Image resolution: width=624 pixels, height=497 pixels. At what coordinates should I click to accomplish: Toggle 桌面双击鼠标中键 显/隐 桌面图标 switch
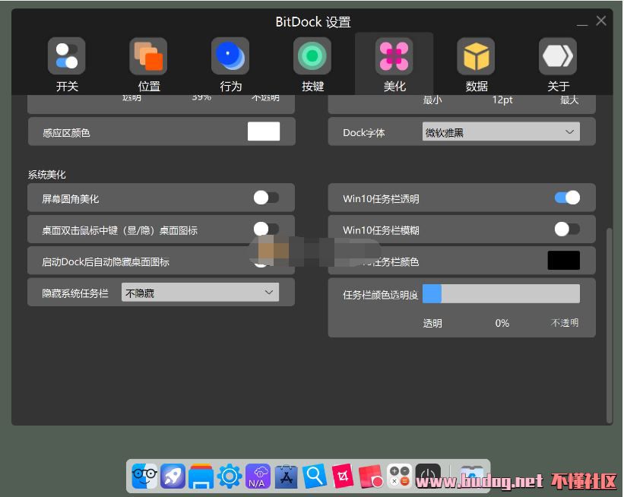pos(266,229)
